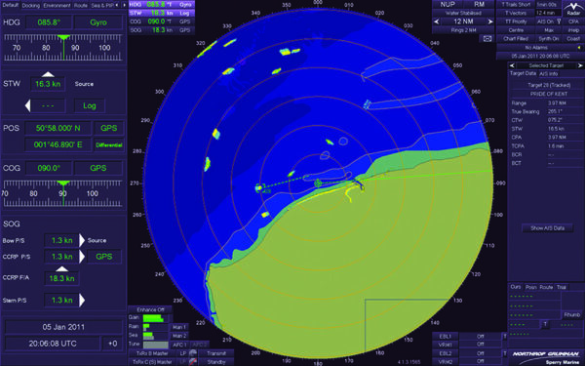
Task: Open Rings 2 NM selector
Action: 463,30
